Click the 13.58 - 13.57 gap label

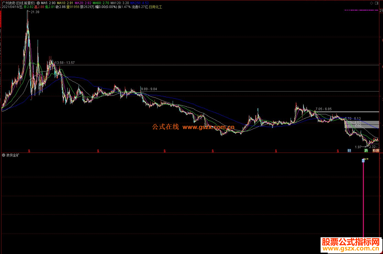click(65, 63)
